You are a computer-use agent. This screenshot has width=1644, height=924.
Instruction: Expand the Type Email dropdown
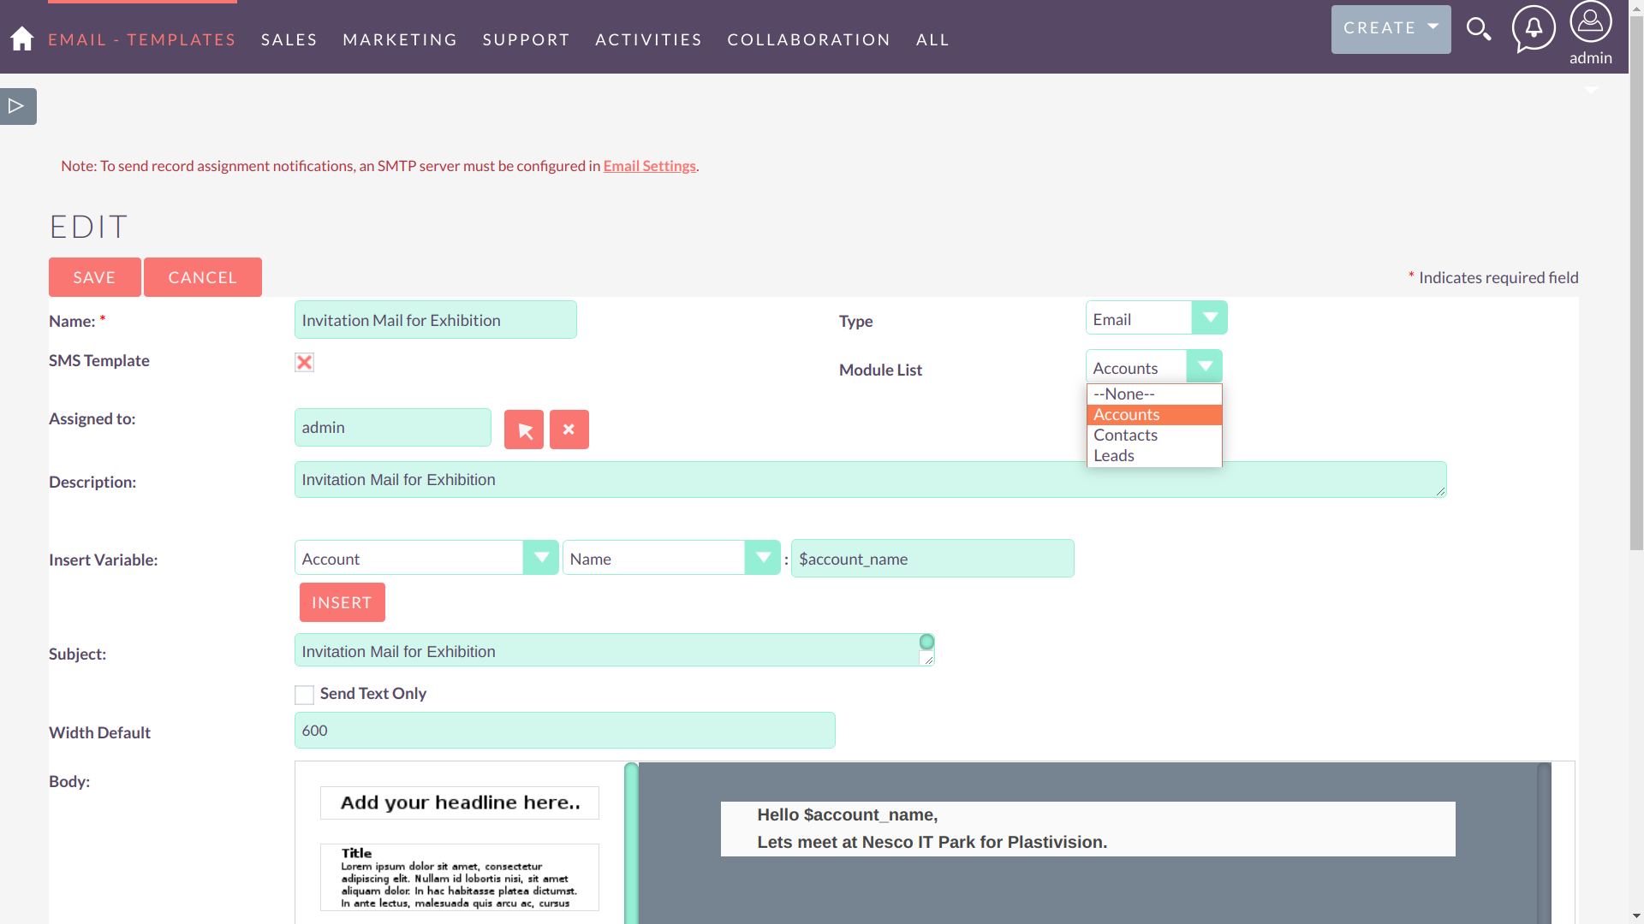(1208, 317)
